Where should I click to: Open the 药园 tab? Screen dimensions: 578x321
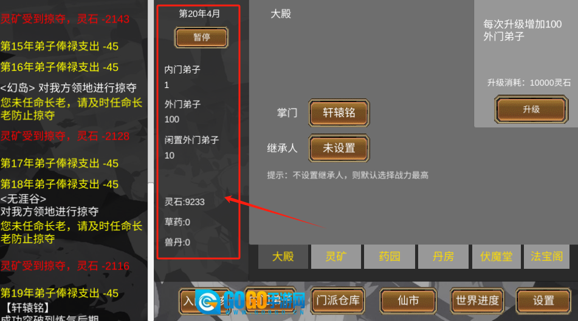389,256
